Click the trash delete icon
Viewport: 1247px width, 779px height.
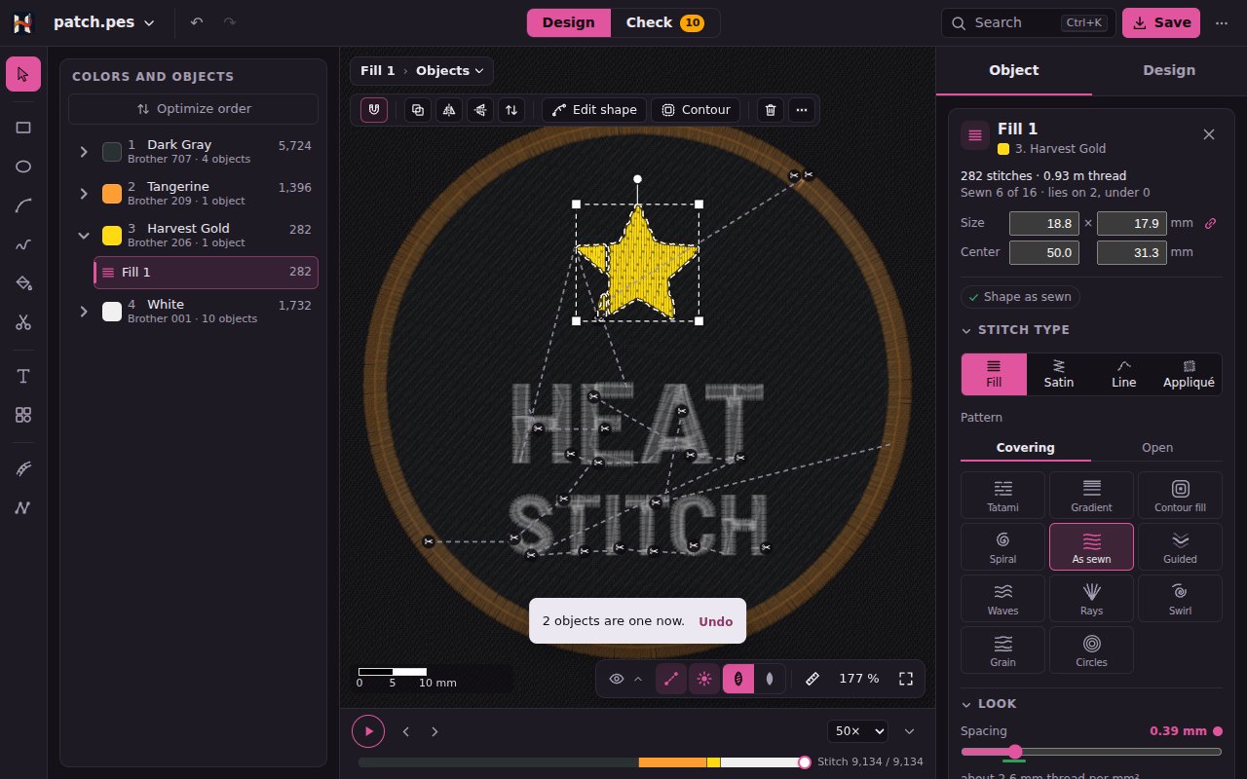click(x=771, y=110)
